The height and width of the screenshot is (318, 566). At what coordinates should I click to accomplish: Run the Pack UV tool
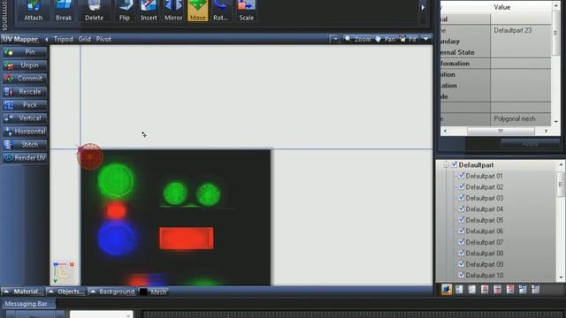tap(25, 105)
